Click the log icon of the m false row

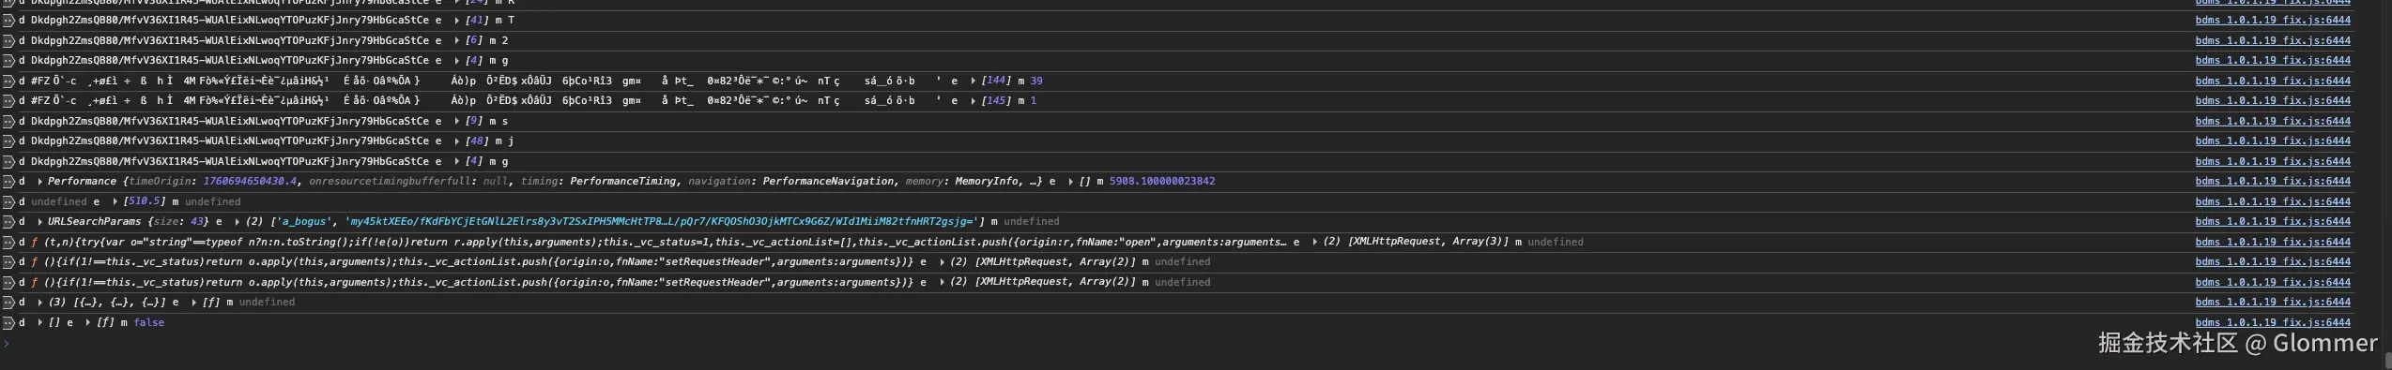pyautogui.click(x=8, y=322)
